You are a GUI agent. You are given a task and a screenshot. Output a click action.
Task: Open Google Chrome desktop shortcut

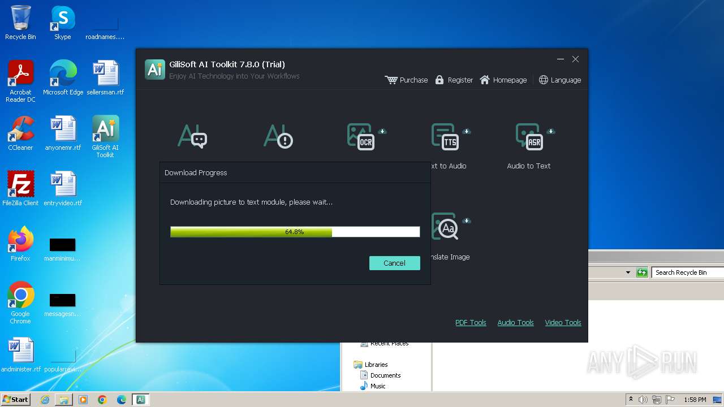click(20, 303)
